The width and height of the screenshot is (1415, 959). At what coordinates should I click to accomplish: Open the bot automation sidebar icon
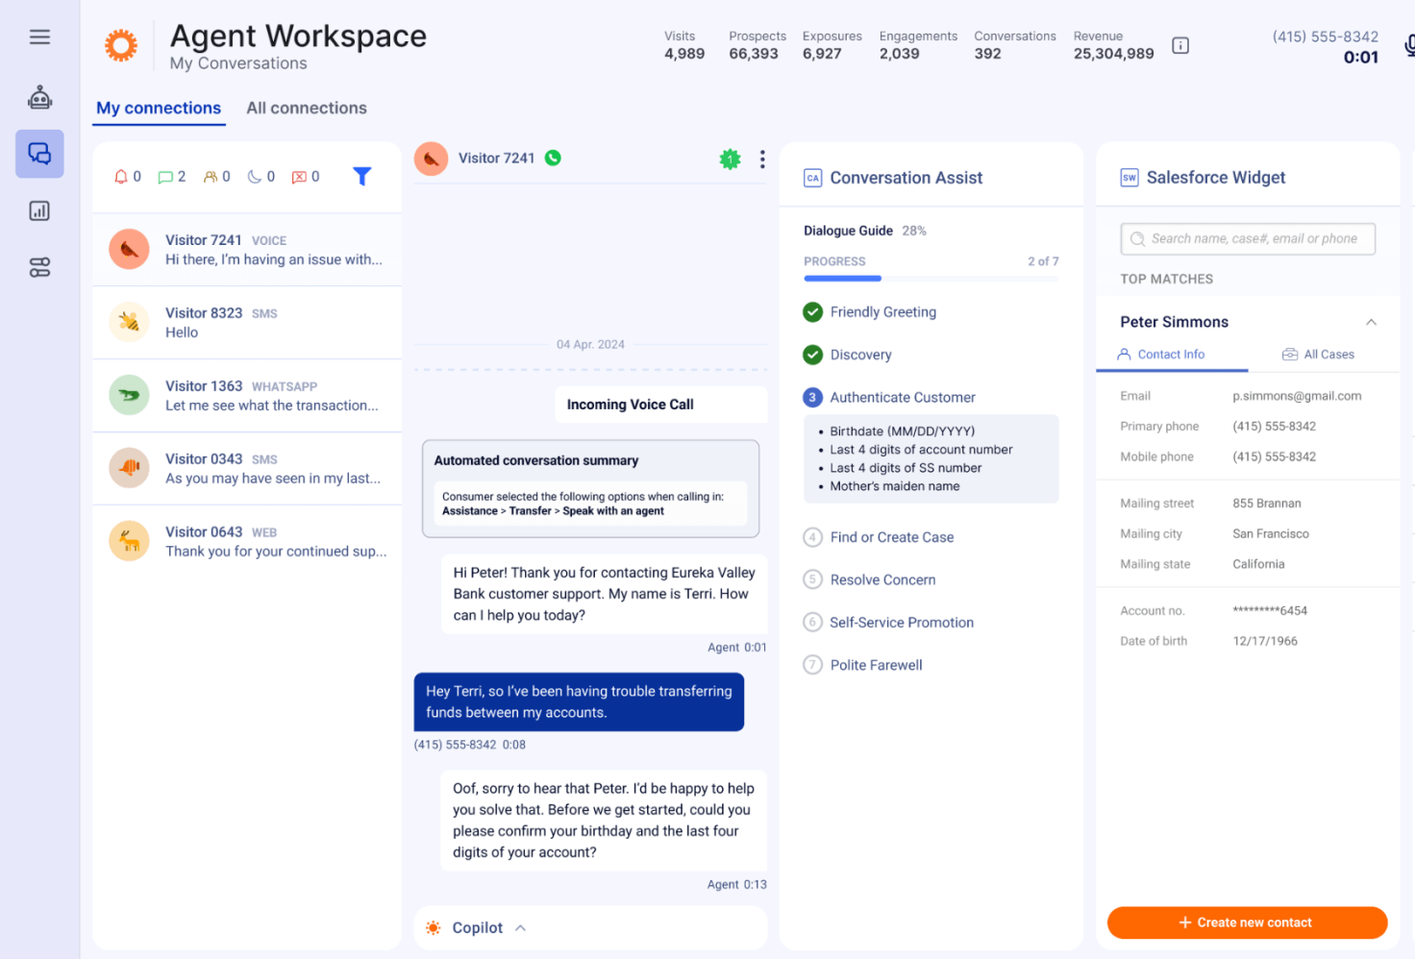pos(39,97)
